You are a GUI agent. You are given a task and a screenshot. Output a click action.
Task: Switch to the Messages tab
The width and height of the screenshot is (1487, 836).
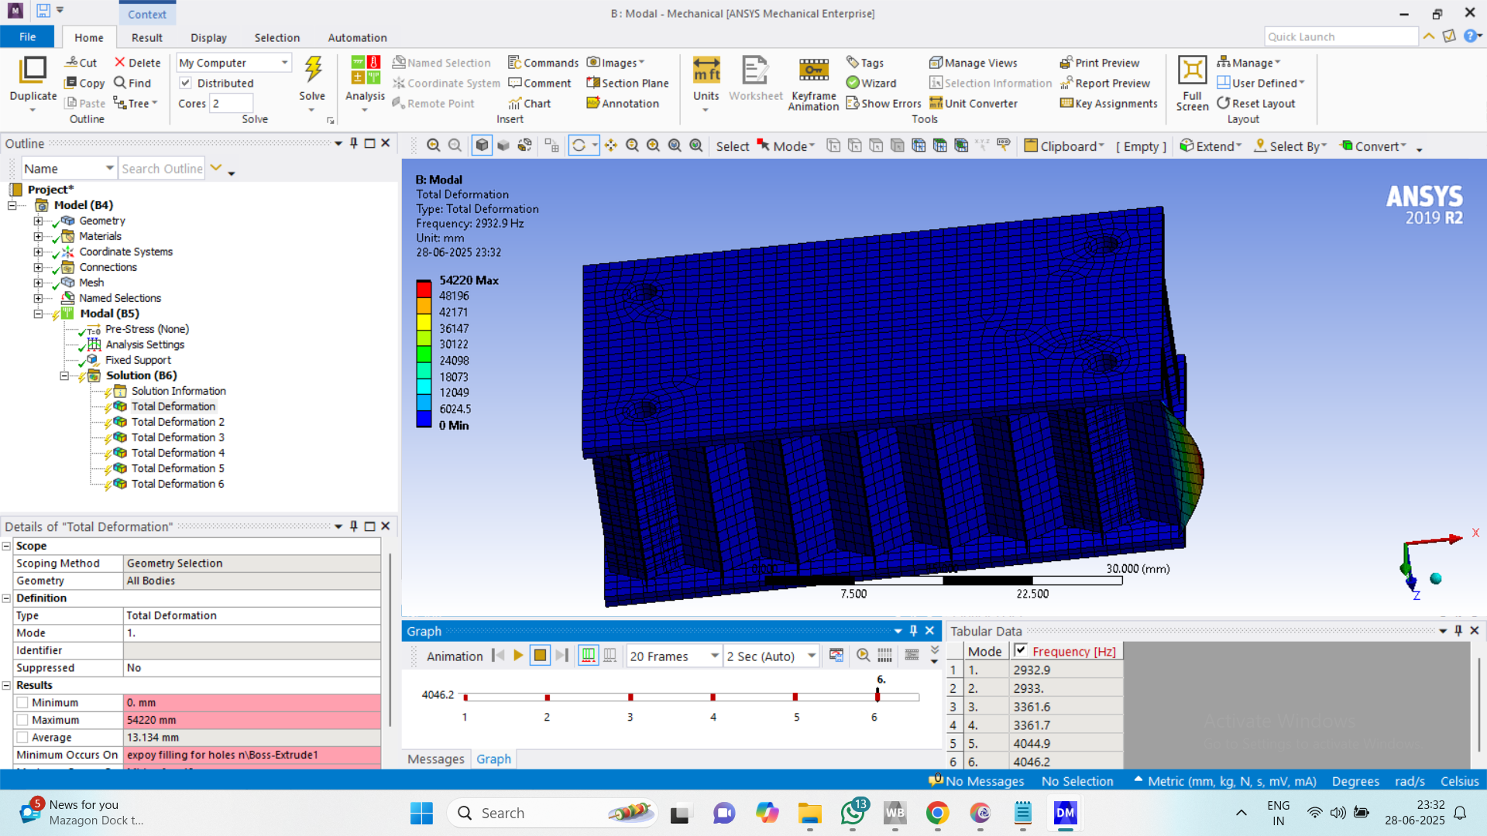tap(435, 759)
